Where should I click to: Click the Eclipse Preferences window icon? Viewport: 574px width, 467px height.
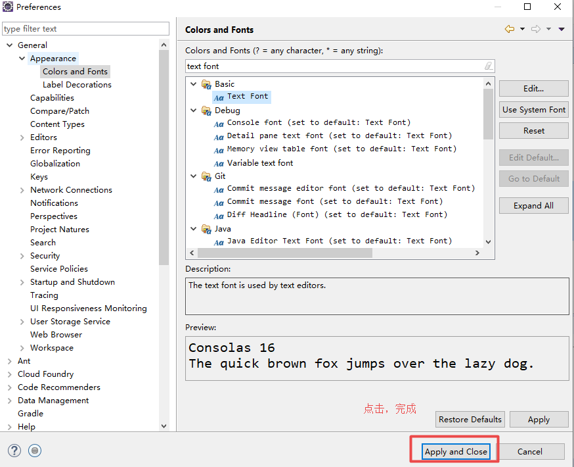[8, 7]
